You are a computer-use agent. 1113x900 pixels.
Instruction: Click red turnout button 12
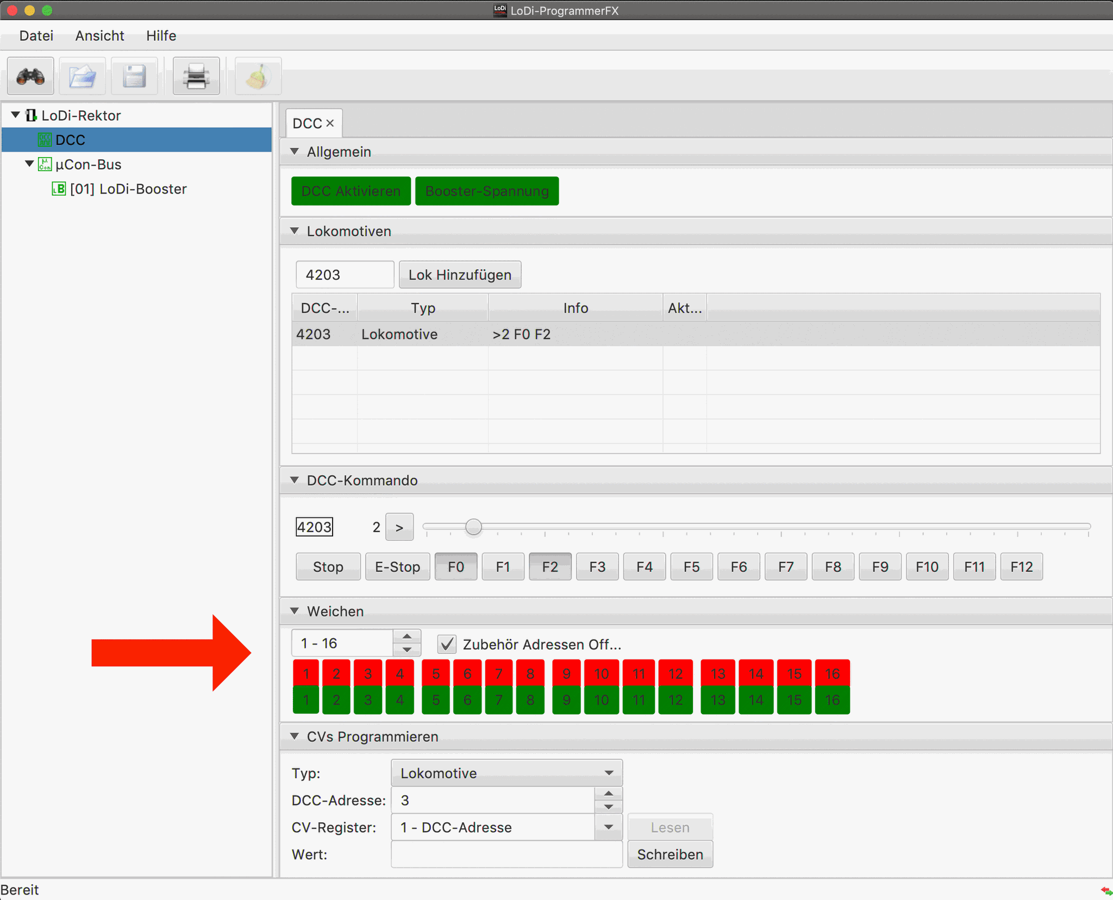point(676,673)
